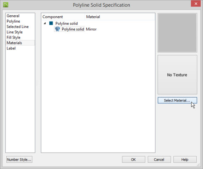This screenshot has height=169, width=203.
Task: Click the Select Material button
Action: tap(177, 100)
